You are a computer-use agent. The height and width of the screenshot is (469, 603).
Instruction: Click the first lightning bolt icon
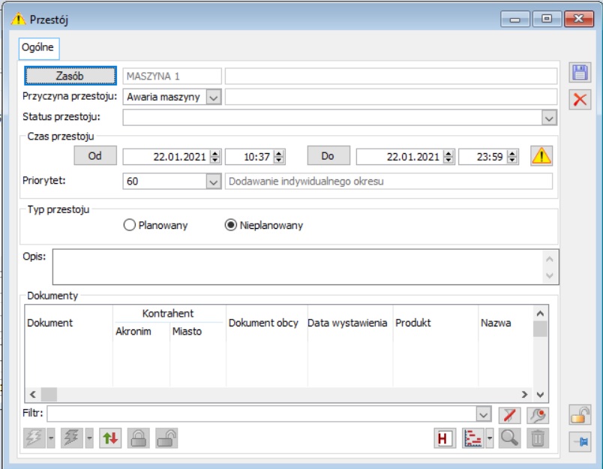click(x=34, y=438)
